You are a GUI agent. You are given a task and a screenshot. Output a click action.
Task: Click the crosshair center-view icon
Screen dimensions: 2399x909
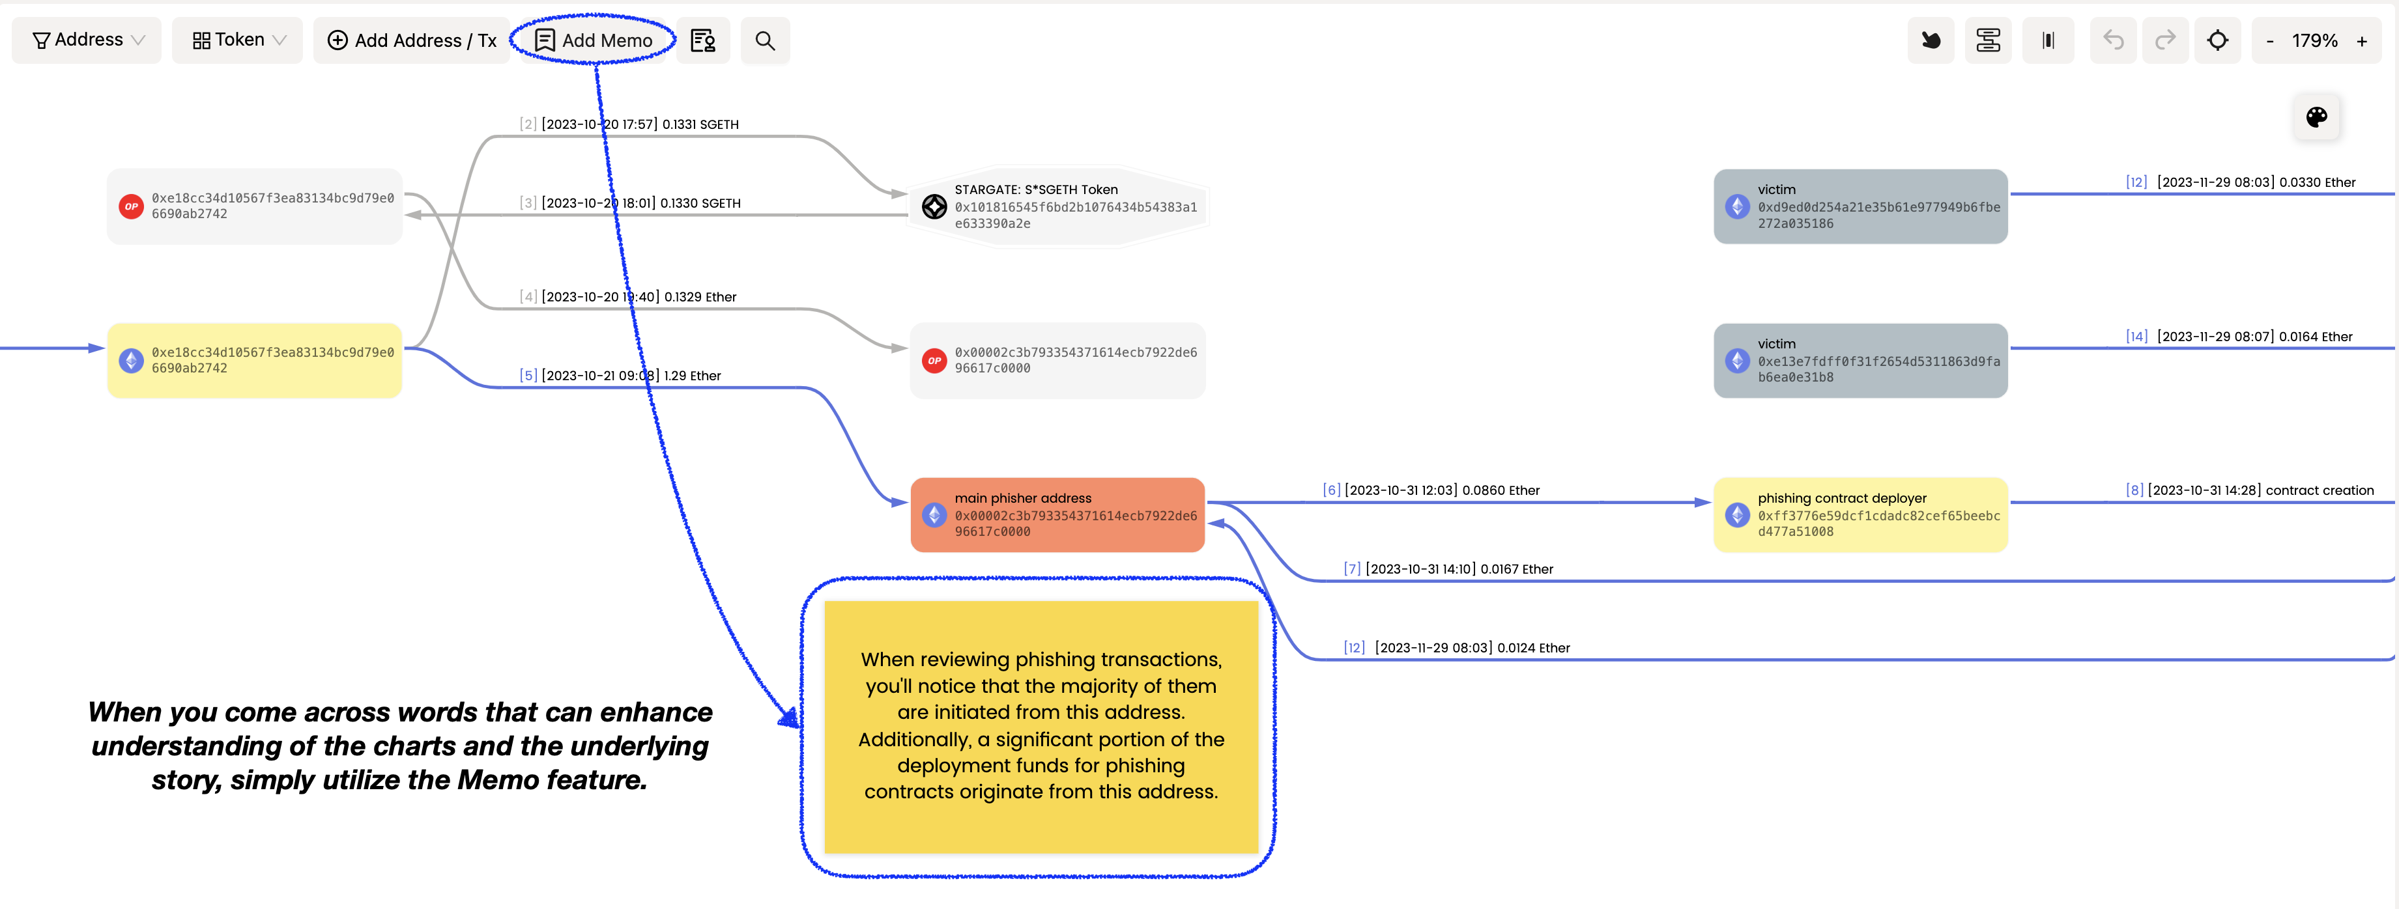pos(2217,40)
